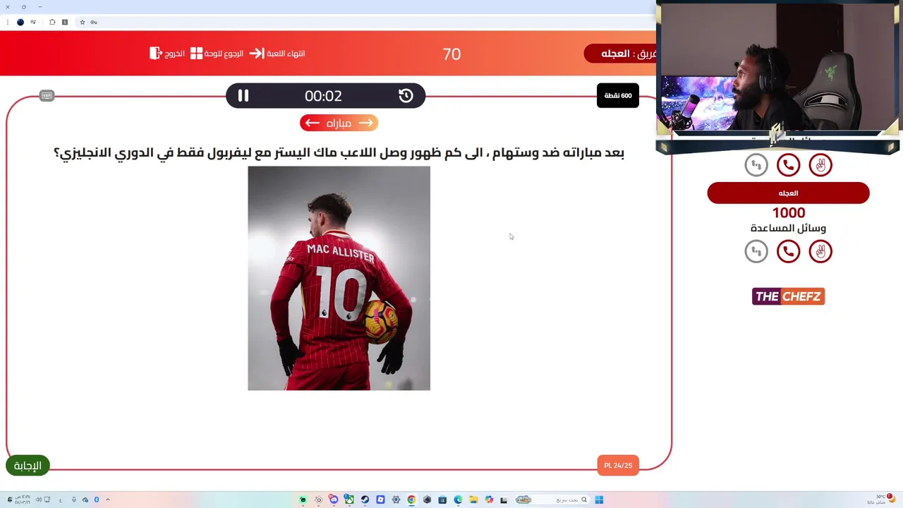Open Microsoft Store from taskbar

tap(442, 500)
